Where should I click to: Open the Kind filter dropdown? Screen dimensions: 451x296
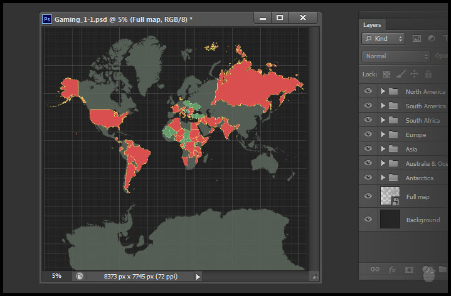(x=383, y=39)
